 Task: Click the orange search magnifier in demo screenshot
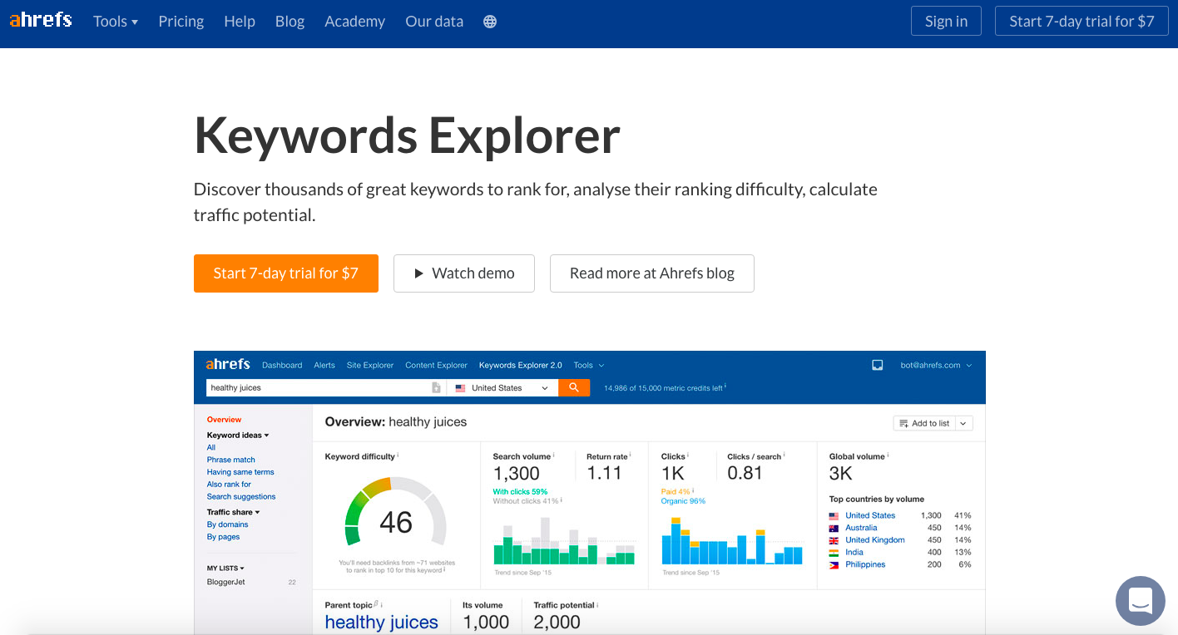pyautogui.click(x=574, y=387)
